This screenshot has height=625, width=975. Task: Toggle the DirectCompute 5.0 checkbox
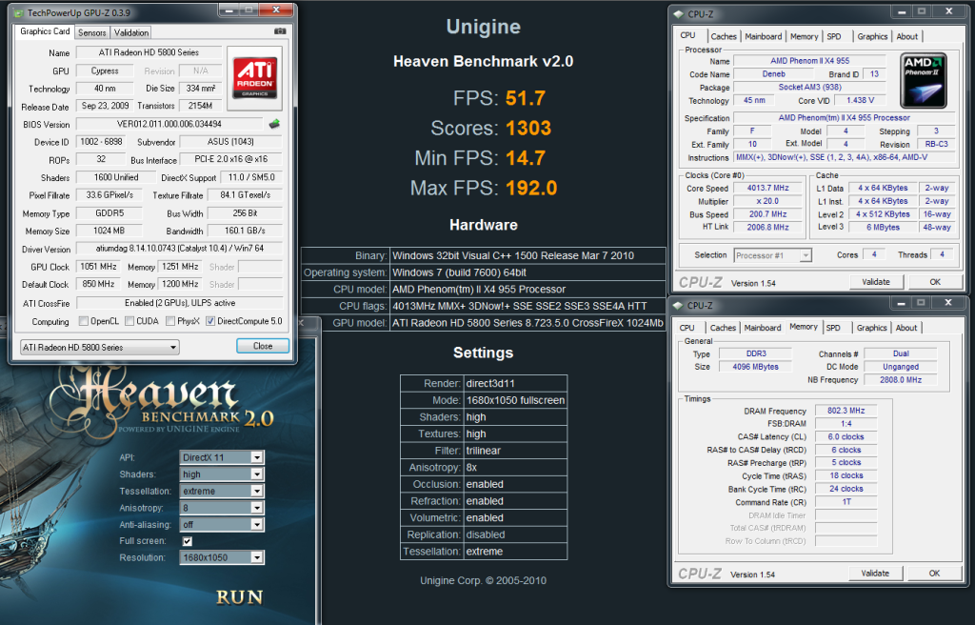(210, 321)
